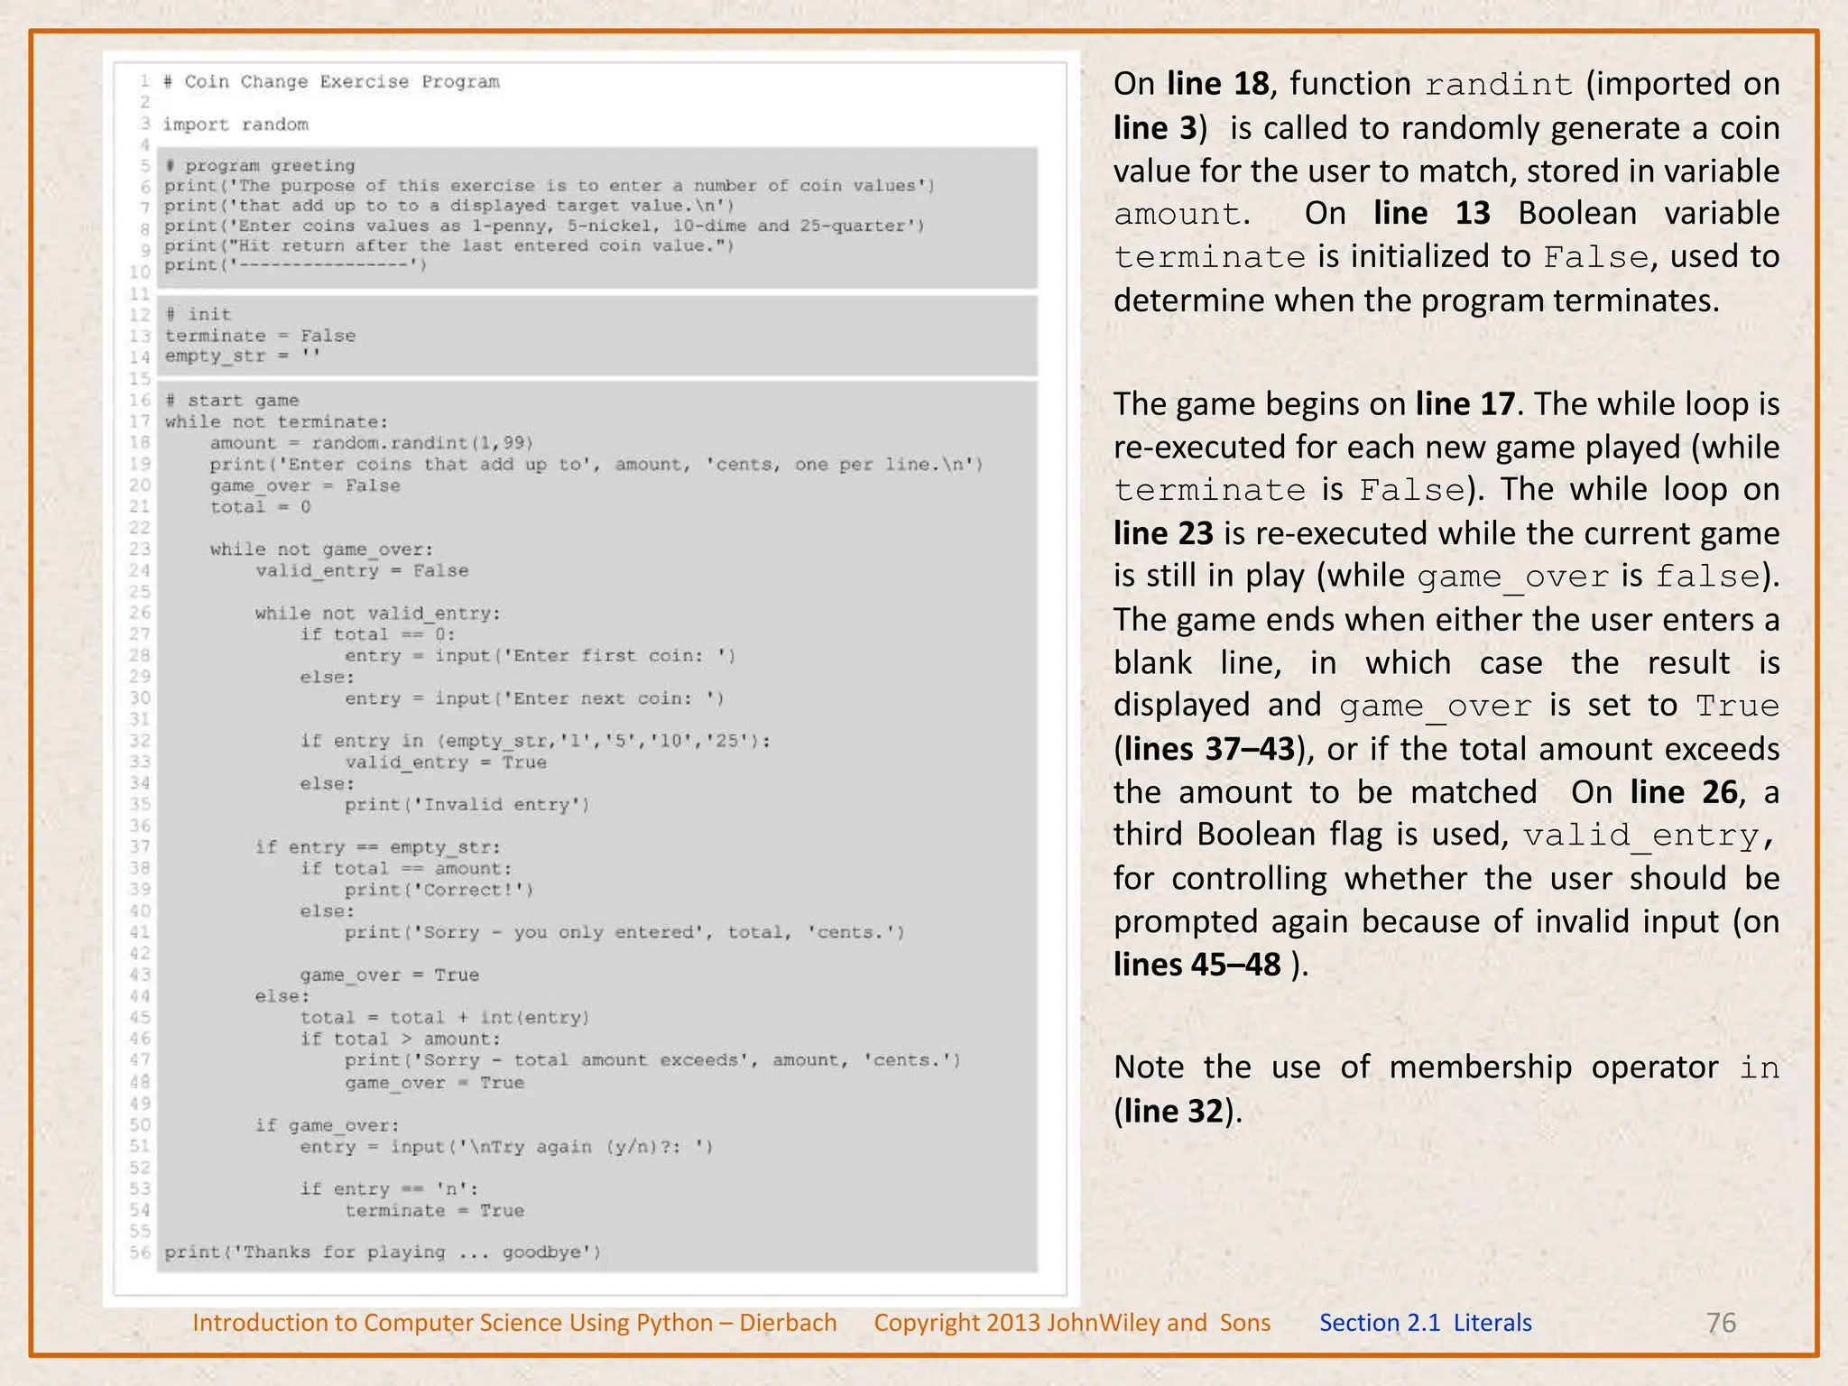
Task: Click the '# program greeting' comment
Action: [260, 165]
